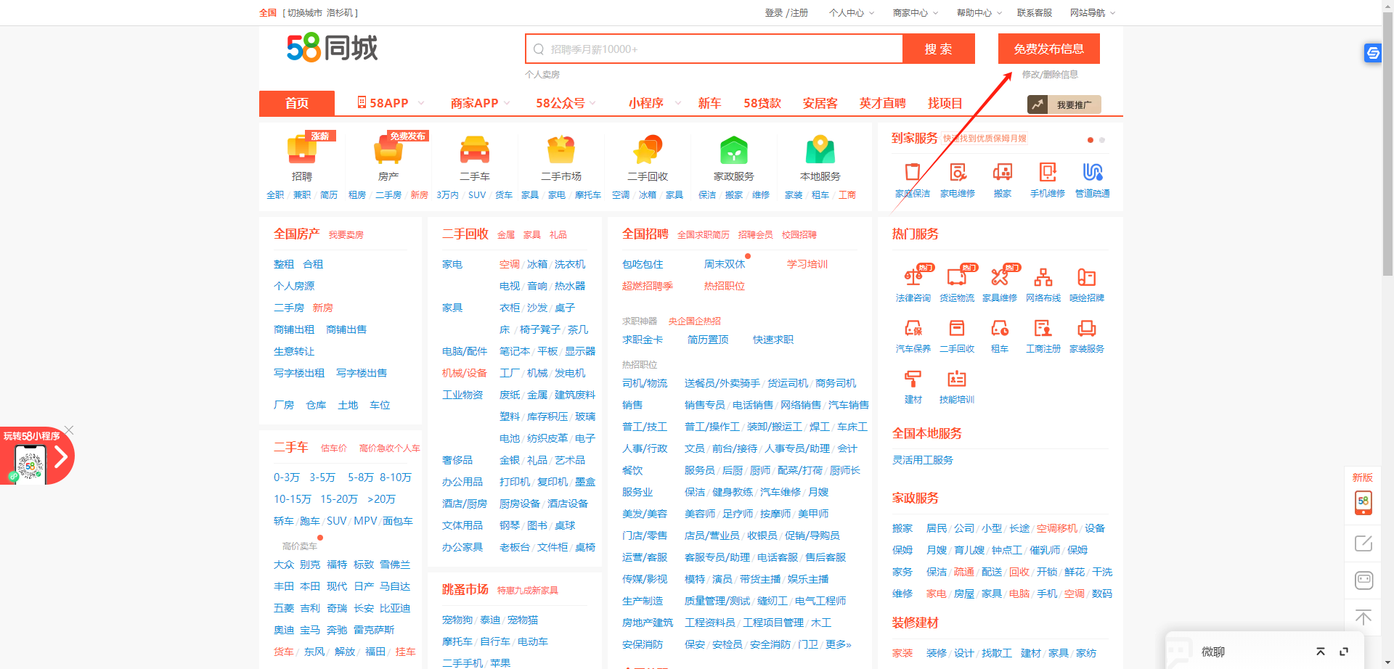Image resolution: width=1394 pixels, height=669 pixels.
Task: Select 安居客 in the navigation menu
Action: (x=820, y=103)
